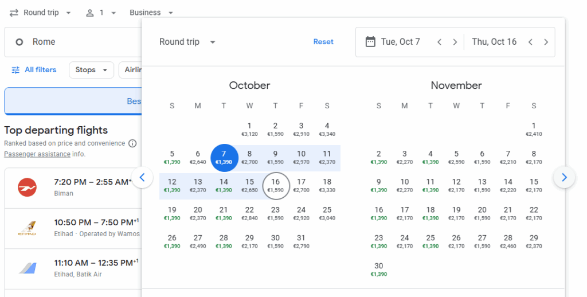
Task: Open All filters panel
Action: coord(34,70)
